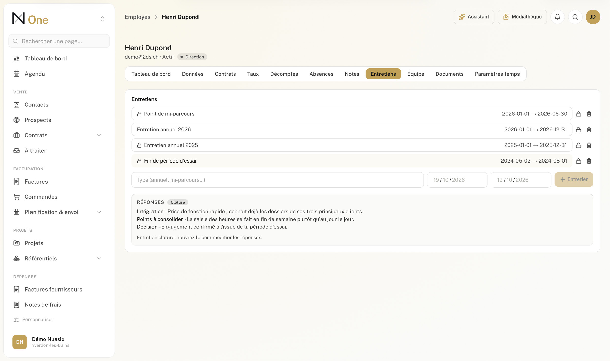The image size is (610, 361).
Task: Expand the Contrats sidebar submenu
Action: click(99, 135)
